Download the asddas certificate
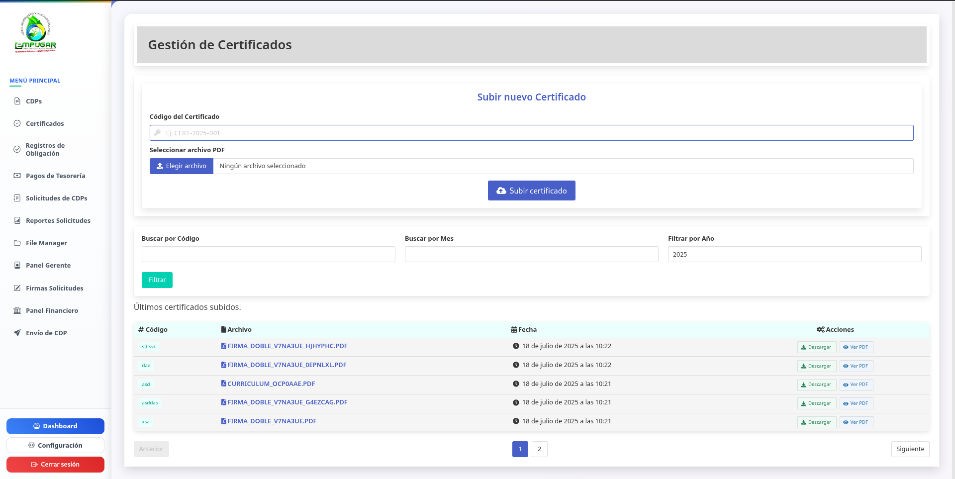 point(817,403)
